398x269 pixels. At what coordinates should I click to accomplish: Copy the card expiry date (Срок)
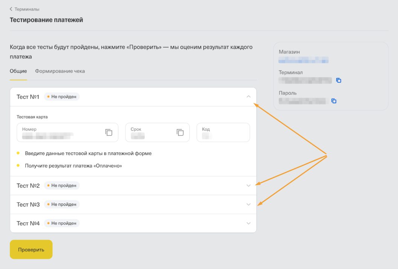click(180, 132)
